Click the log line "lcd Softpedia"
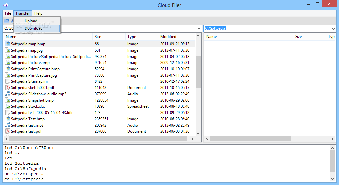 pos(21,163)
